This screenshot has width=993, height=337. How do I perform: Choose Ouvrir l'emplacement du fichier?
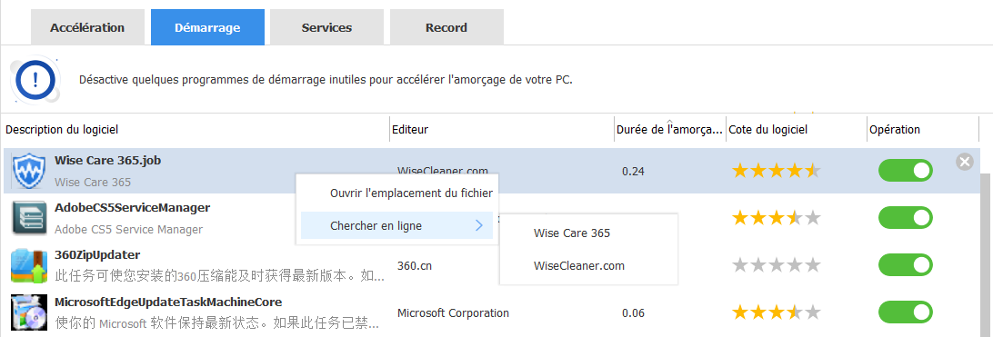click(411, 193)
